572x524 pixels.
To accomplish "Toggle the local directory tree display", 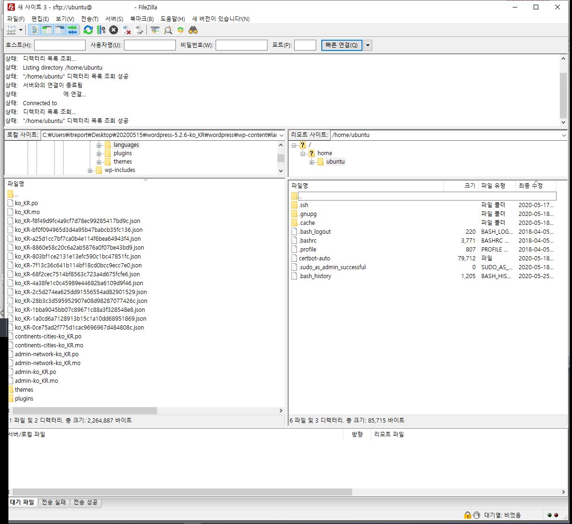I will point(47,30).
